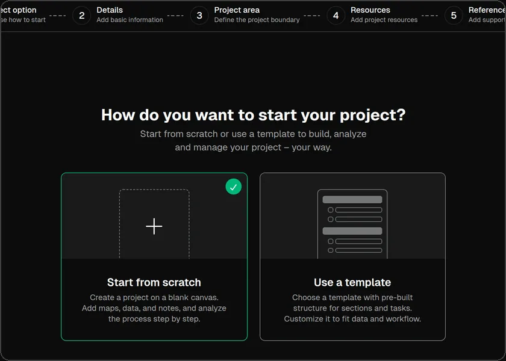Go to step 4 Resources
This screenshot has width=506, height=361.
(x=372, y=15)
